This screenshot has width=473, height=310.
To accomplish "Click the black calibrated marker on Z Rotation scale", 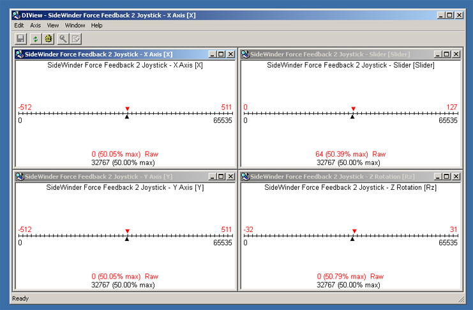I will coord(352,239).
